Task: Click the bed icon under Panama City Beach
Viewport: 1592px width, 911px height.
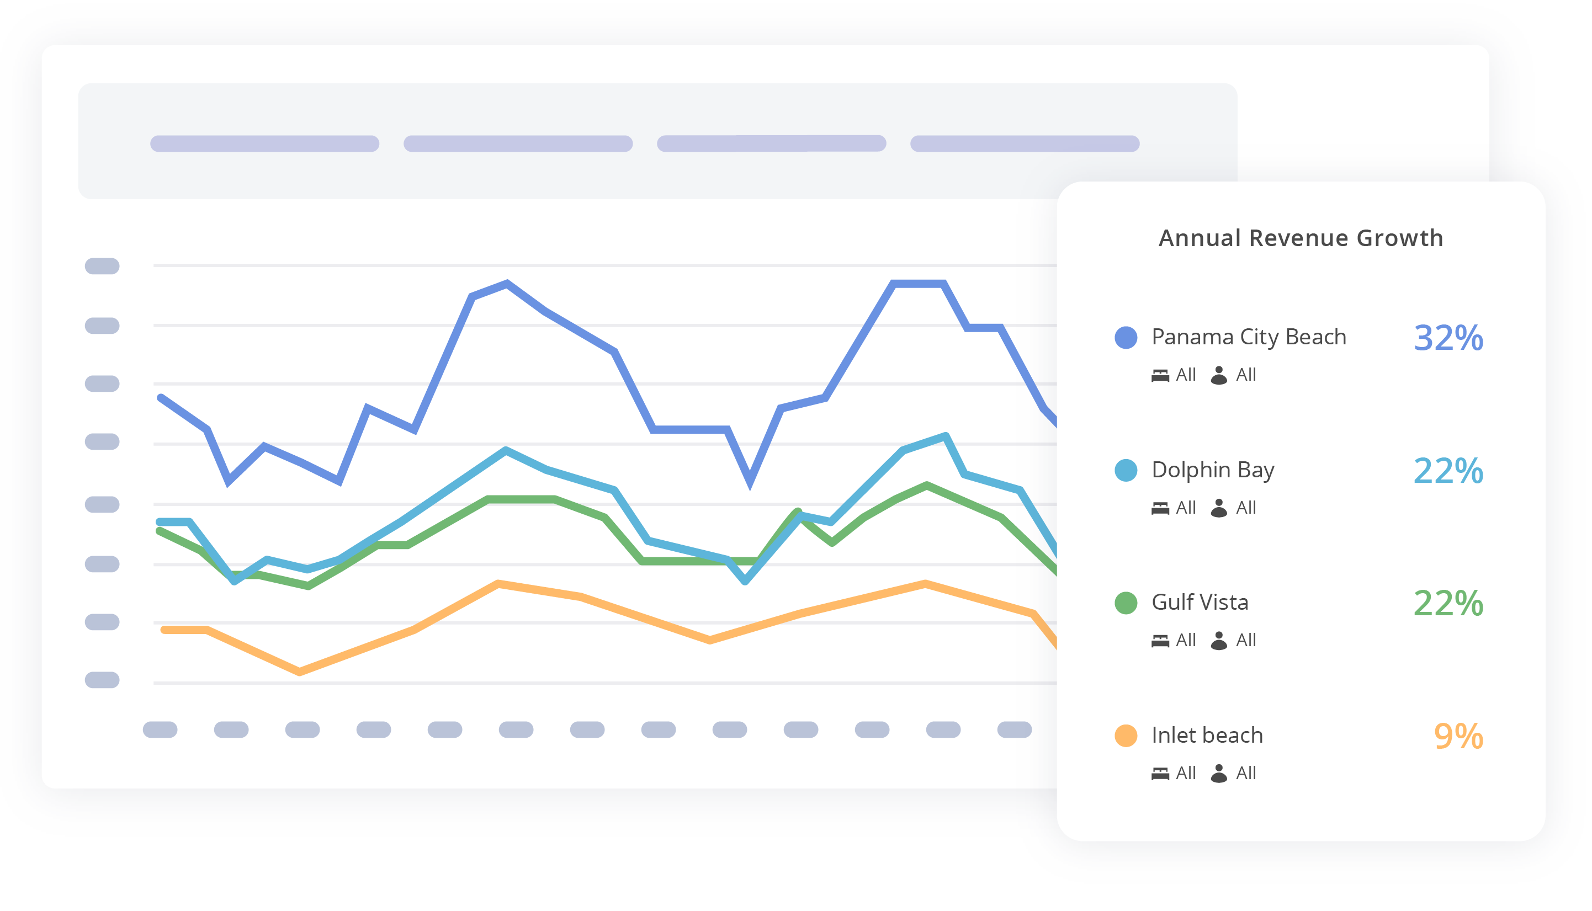Action: (1160, 375)
